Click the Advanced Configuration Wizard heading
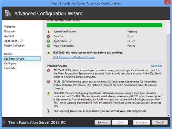The width and height of the screenshot is (172, 129). 48,13
